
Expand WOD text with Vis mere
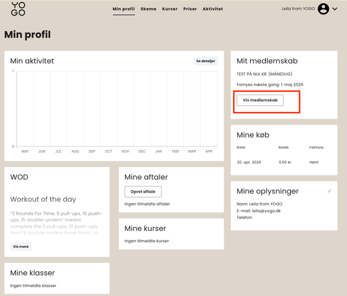[21, 247]
